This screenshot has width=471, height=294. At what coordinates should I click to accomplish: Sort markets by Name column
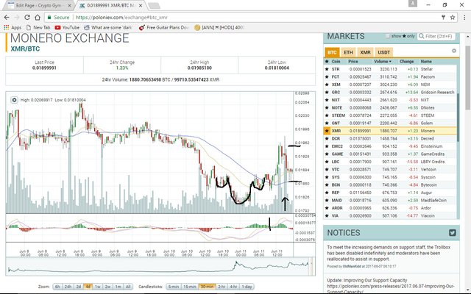pyautogui.click(x=426, y=61)
